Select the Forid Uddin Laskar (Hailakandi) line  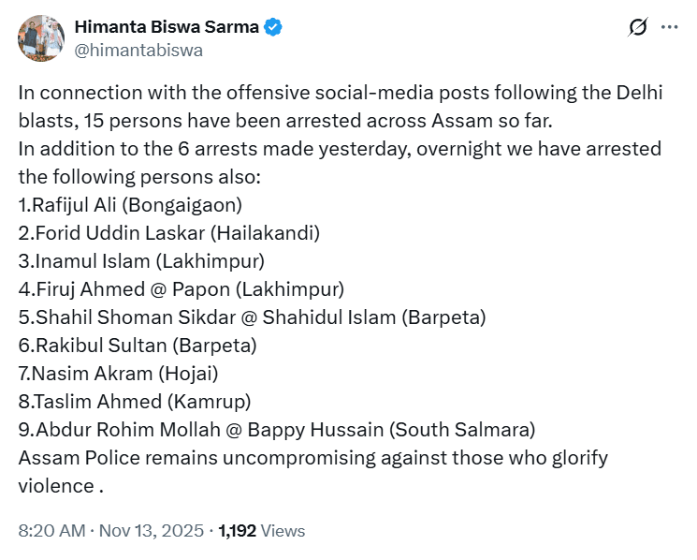[169, 232]
